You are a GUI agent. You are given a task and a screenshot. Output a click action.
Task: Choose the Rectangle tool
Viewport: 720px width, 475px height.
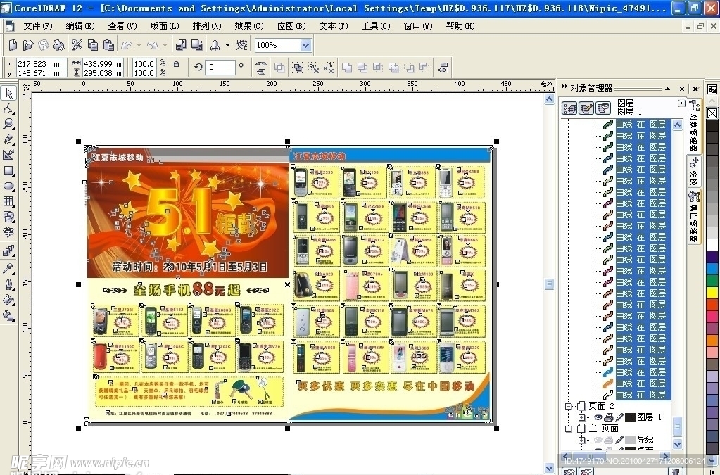pyautogui.click(x=9, y=171)
